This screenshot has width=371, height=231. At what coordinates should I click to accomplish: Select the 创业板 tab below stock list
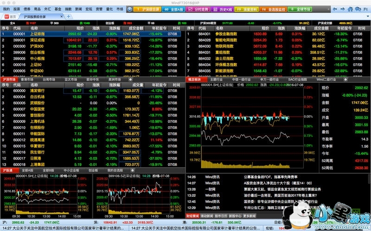93,170
